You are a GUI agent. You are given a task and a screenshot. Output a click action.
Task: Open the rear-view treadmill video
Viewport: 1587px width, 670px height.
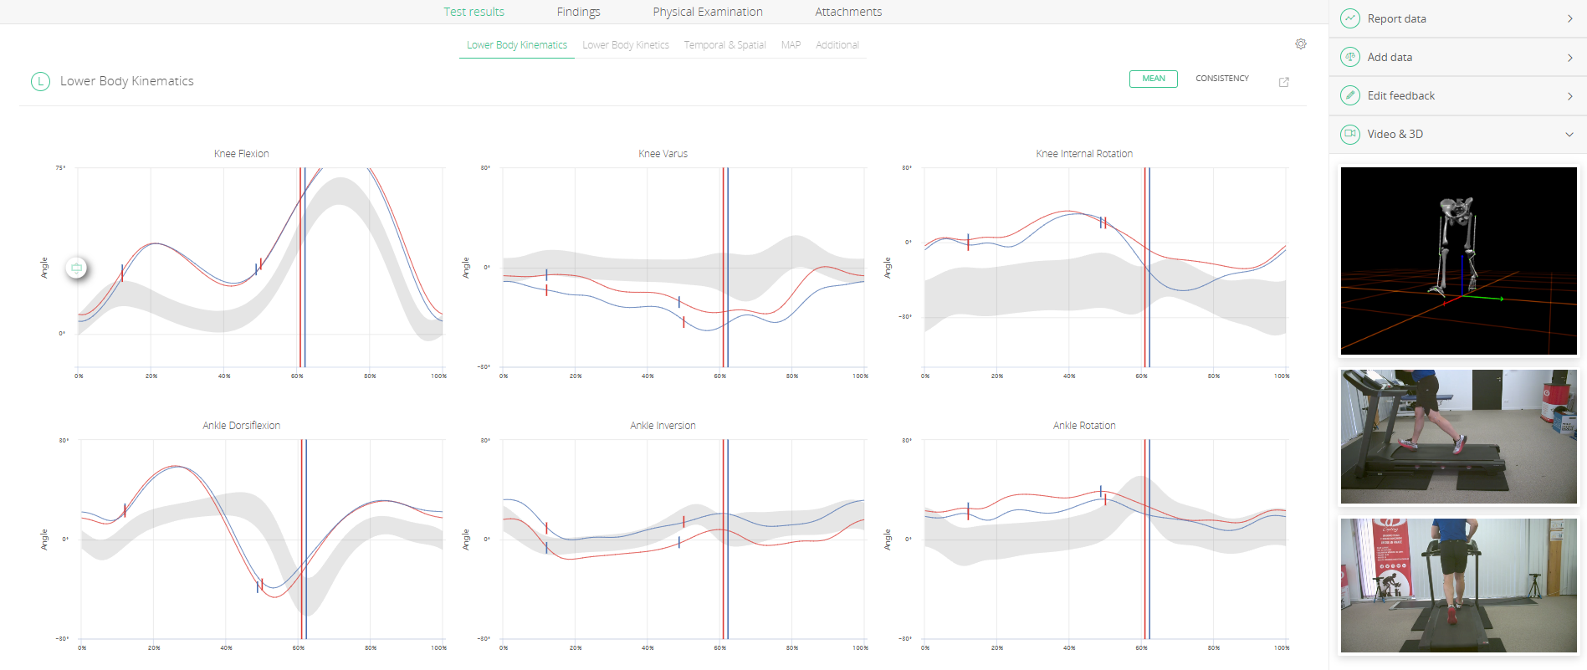click(x=1459, y=586)
